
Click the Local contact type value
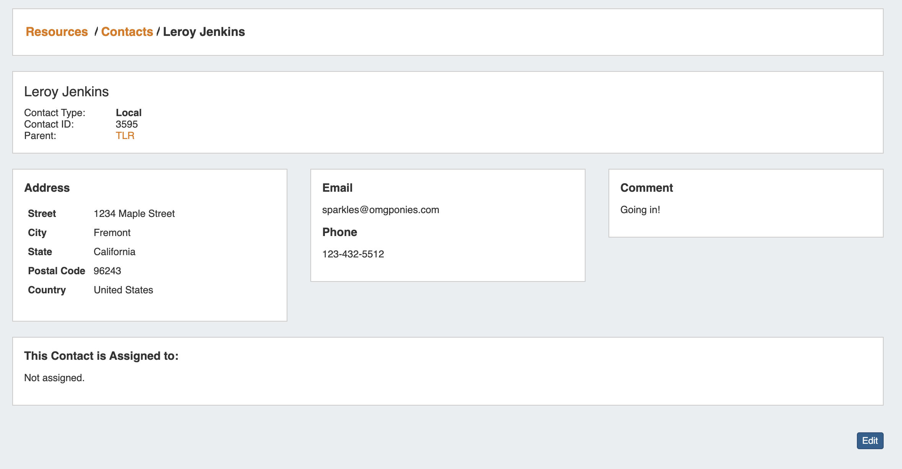coord(128,113)
